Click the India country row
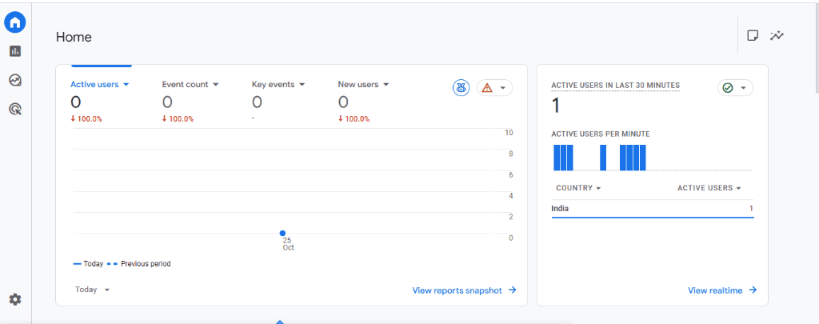 click(x=653, y=209)
